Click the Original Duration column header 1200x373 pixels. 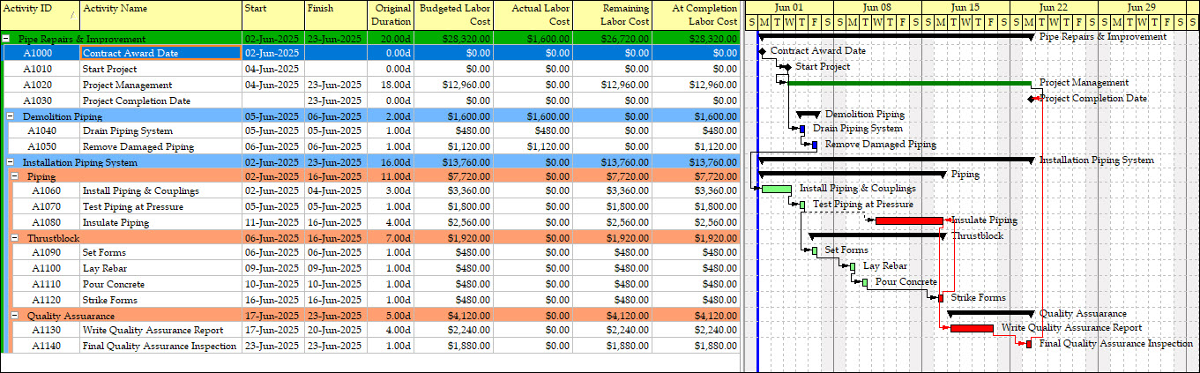(x=388, y=14)
